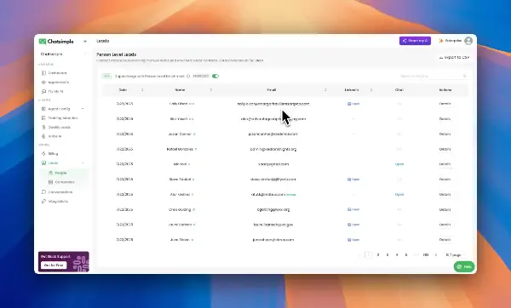Click the search contacts field
The height and width of the screenshot is (308, 511).
(x=433, y=77)
